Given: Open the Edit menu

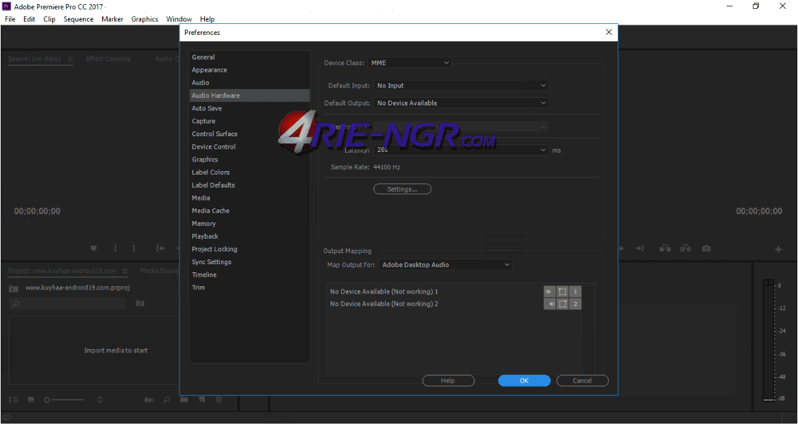Looking at the screenshot, I should pyautogui.click(x=29, y=18).
